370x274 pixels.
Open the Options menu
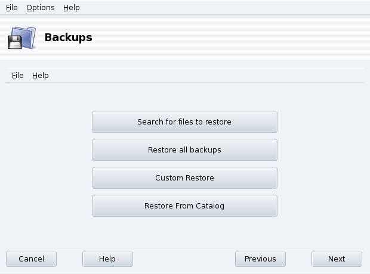point(41,8)
